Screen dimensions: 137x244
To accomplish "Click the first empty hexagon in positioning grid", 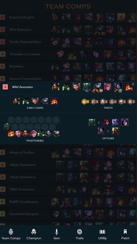I will pos(11,120).
